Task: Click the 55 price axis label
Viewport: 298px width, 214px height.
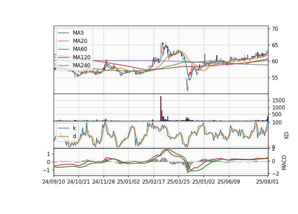Action: [x=275, y=78]
